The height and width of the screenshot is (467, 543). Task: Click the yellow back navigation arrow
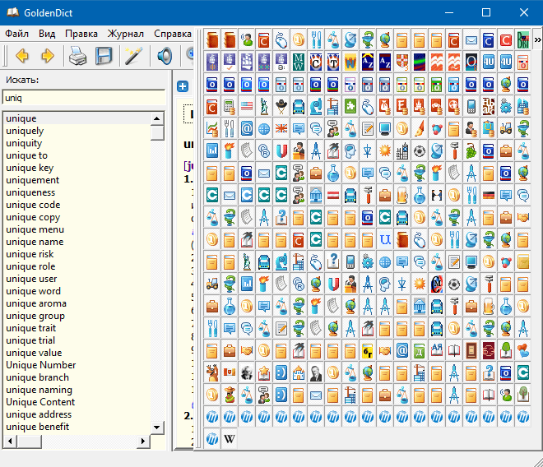[22, 56]
